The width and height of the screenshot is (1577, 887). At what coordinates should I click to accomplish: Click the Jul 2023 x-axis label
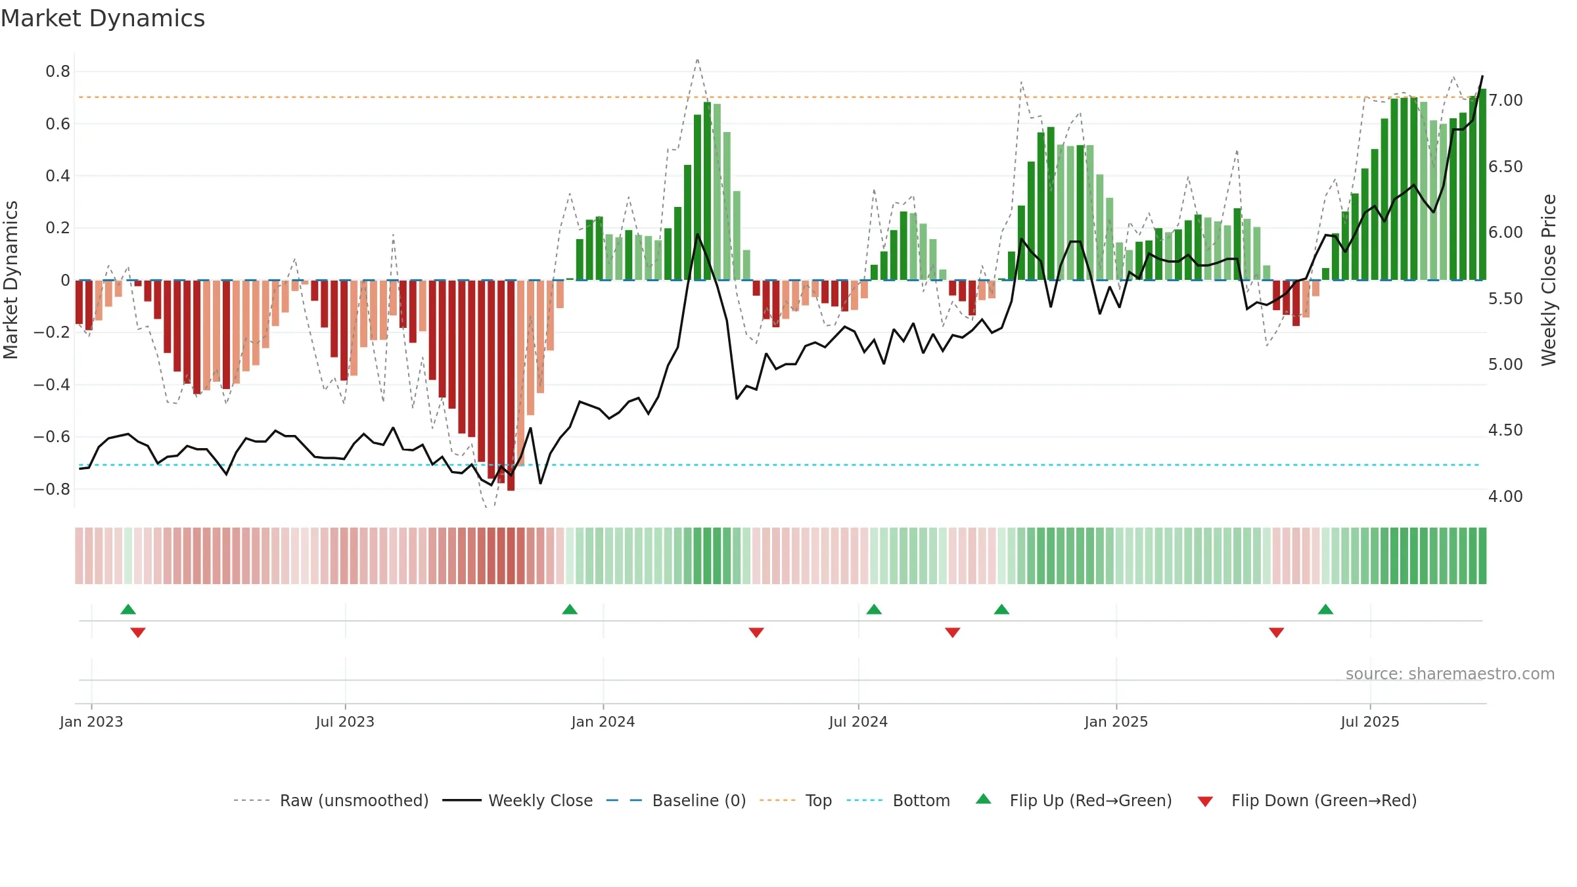tap(345, 721)
